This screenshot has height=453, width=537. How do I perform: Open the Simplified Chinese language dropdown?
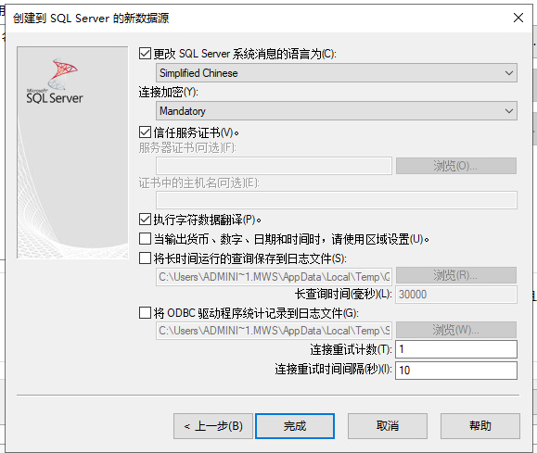[337, 73]
